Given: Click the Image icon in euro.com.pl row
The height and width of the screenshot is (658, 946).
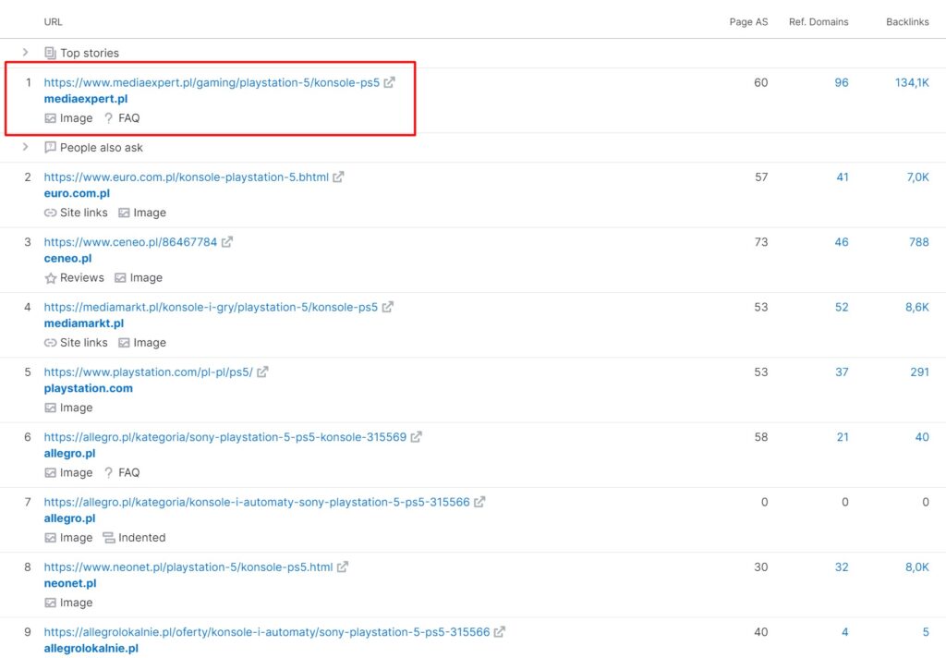Looking at the screenshot, I should (x=124, y=213).
